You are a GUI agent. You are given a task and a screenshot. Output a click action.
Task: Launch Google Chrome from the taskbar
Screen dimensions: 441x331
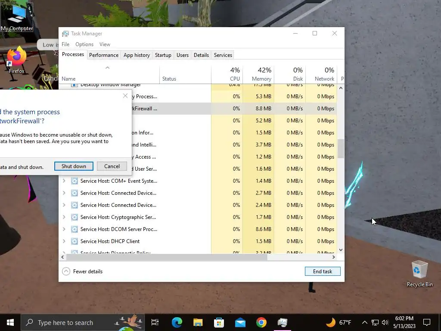261,322
